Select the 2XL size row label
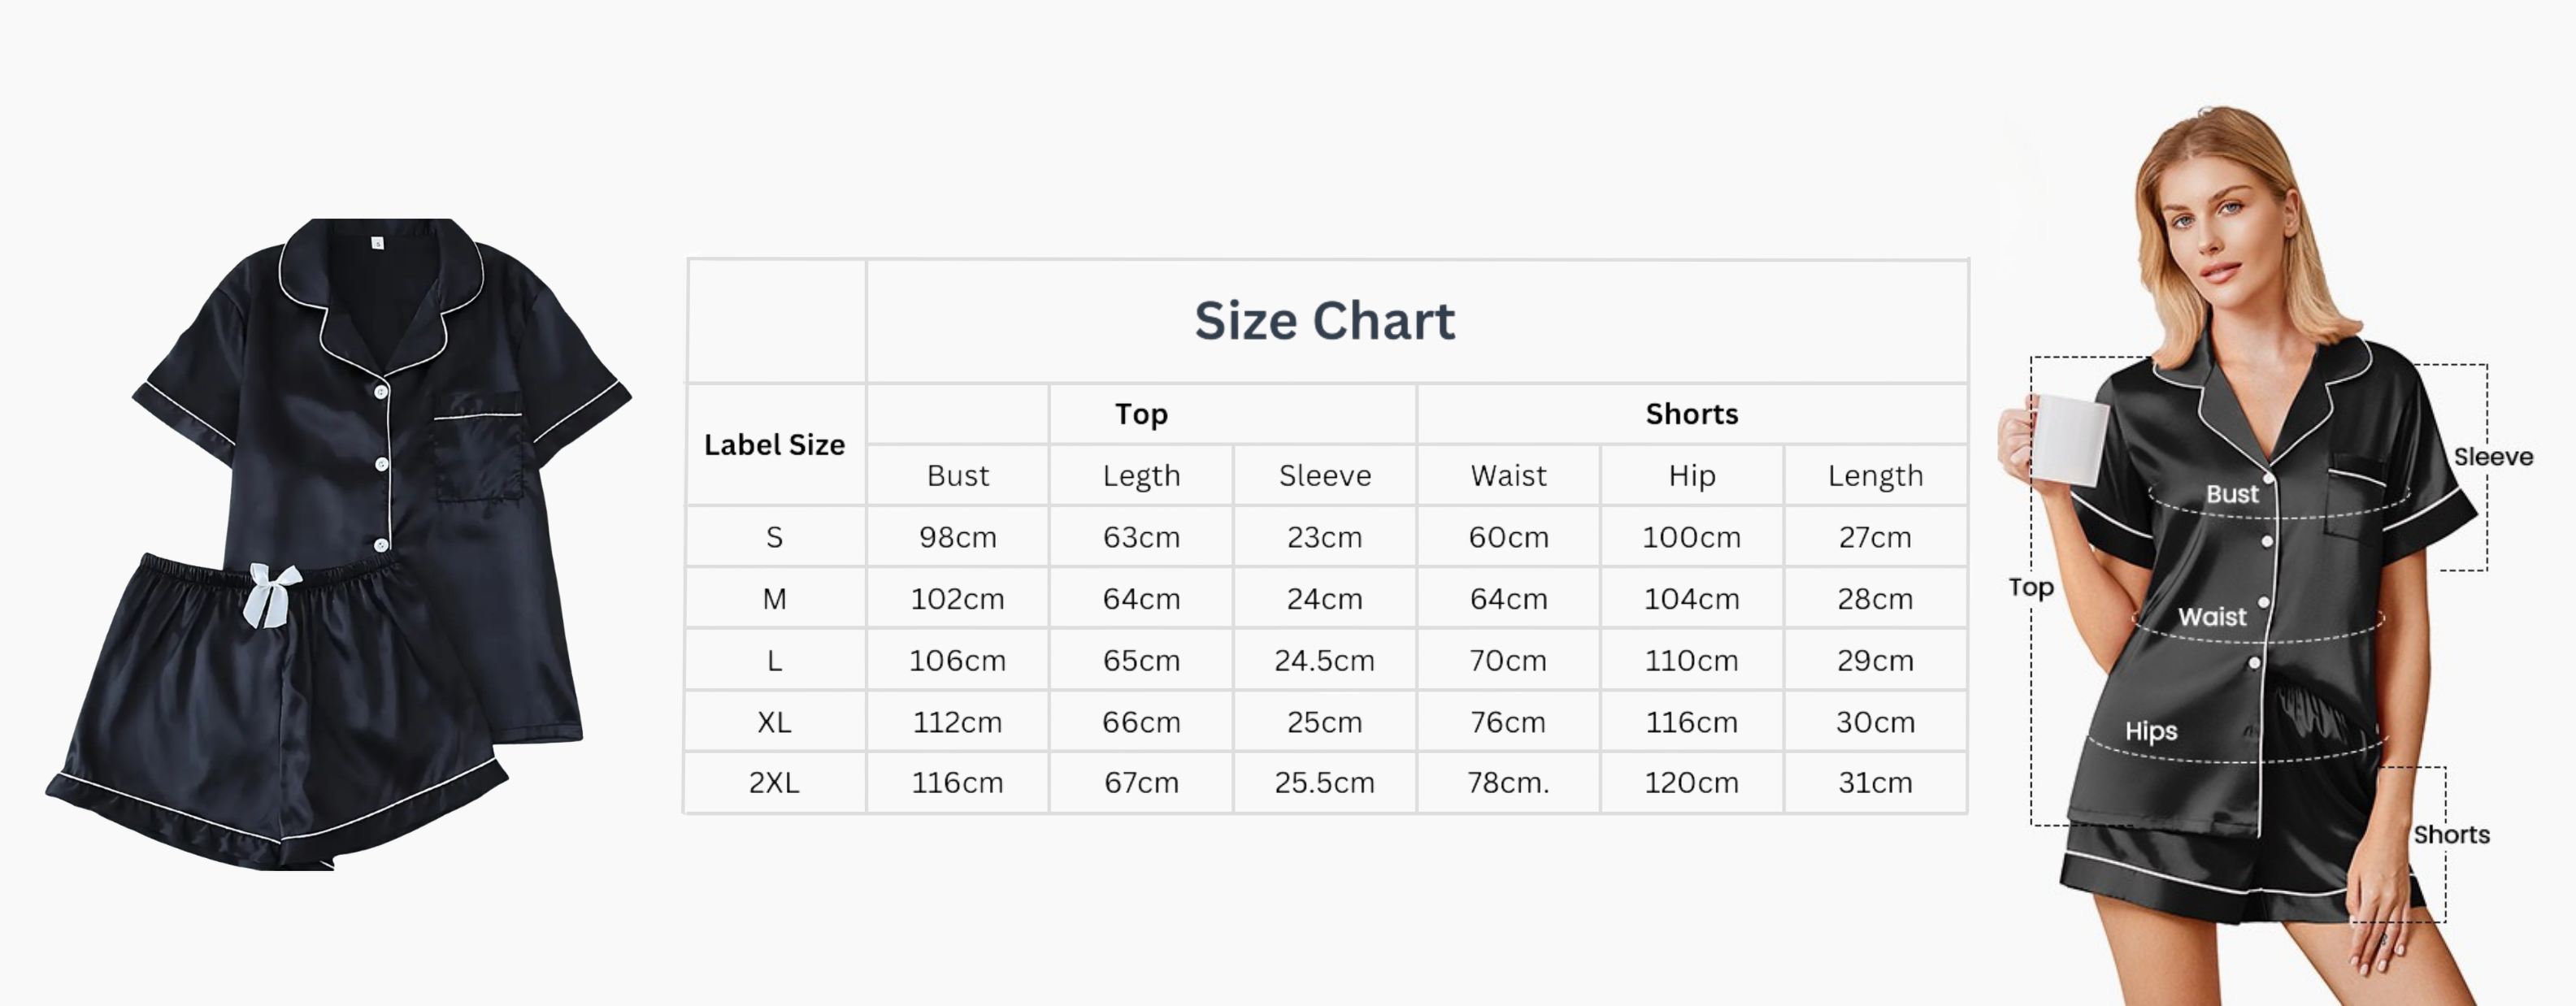The image size is (2576, 1006). click(x=774, y=783)
